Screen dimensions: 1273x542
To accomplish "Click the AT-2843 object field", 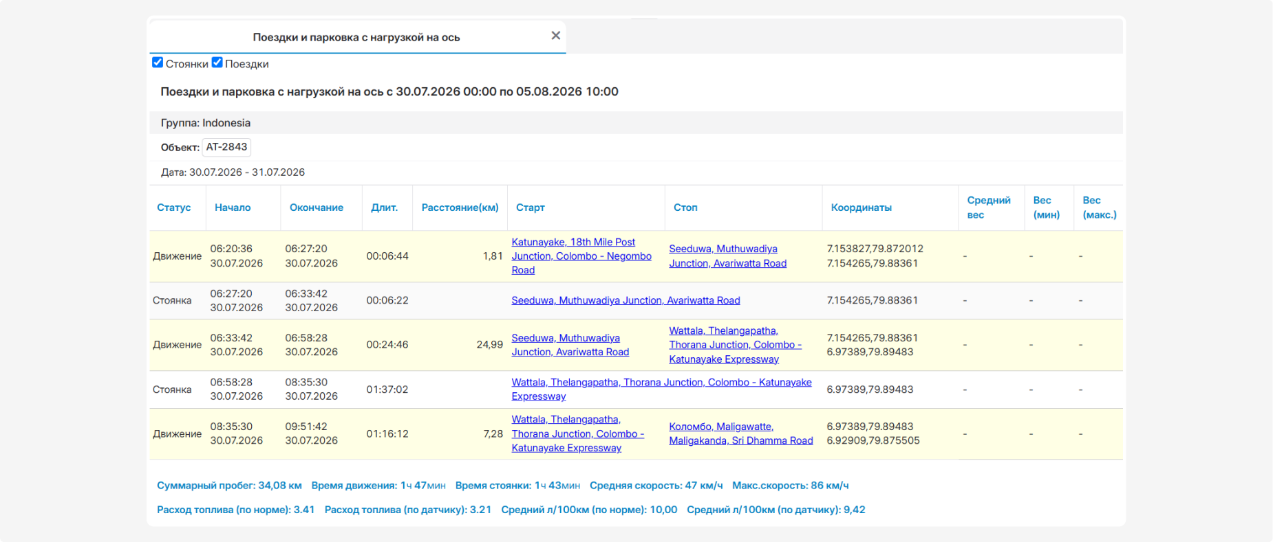I will [x=226, y=147].
